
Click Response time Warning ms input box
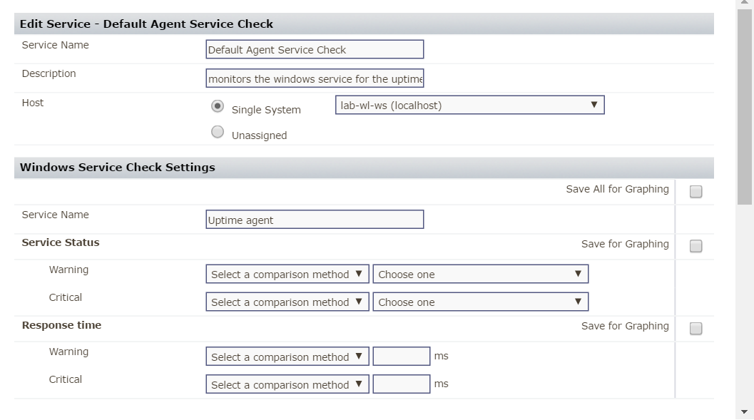point(402,357)
